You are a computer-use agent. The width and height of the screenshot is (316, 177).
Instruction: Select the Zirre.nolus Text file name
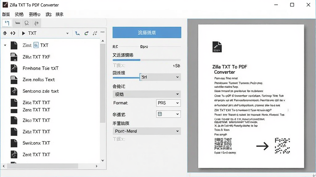click(x=39, y=80)
